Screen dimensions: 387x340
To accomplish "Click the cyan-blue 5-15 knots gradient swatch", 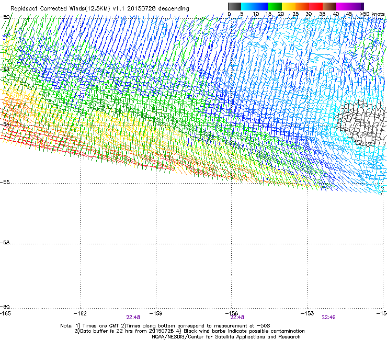I will coord(255,6).
